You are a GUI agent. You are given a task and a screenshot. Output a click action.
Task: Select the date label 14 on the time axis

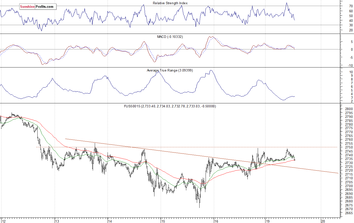pyautogui.click(x=110, y=221)
